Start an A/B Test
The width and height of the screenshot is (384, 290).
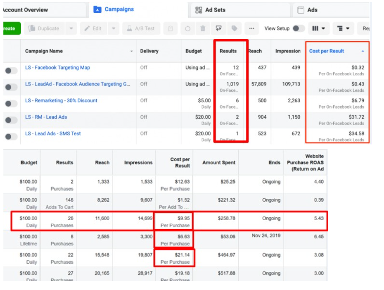pos(141,28)
